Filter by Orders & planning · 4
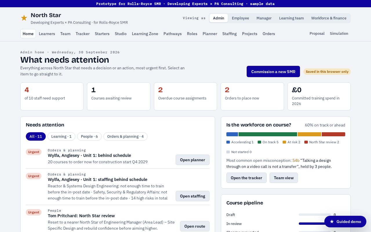 (126, 136)
